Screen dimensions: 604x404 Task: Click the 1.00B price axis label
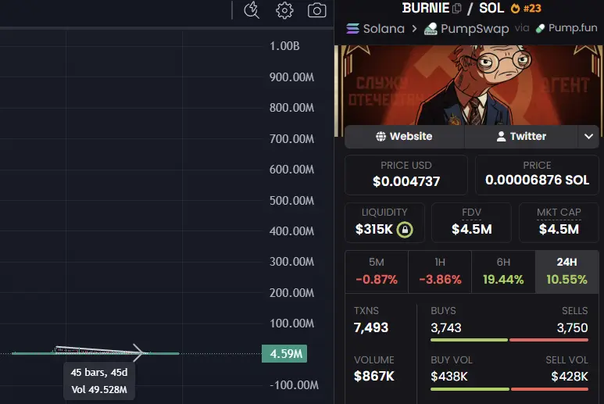pos(284,46)
